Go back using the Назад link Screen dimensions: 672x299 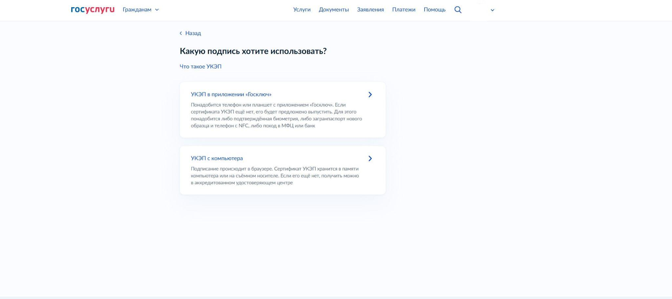[x=193, y=33]
